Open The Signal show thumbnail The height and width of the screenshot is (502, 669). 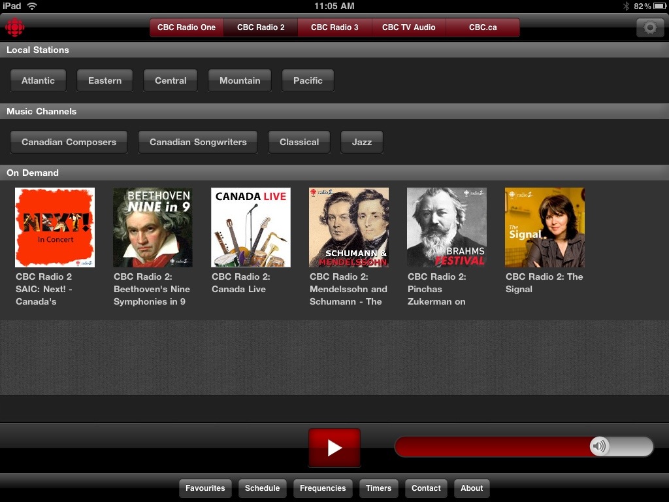point(545,227)
